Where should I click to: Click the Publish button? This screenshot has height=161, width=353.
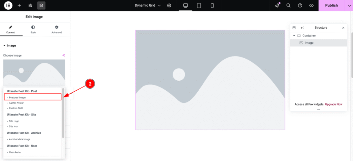pyautogui.click(x=331, y=6)
